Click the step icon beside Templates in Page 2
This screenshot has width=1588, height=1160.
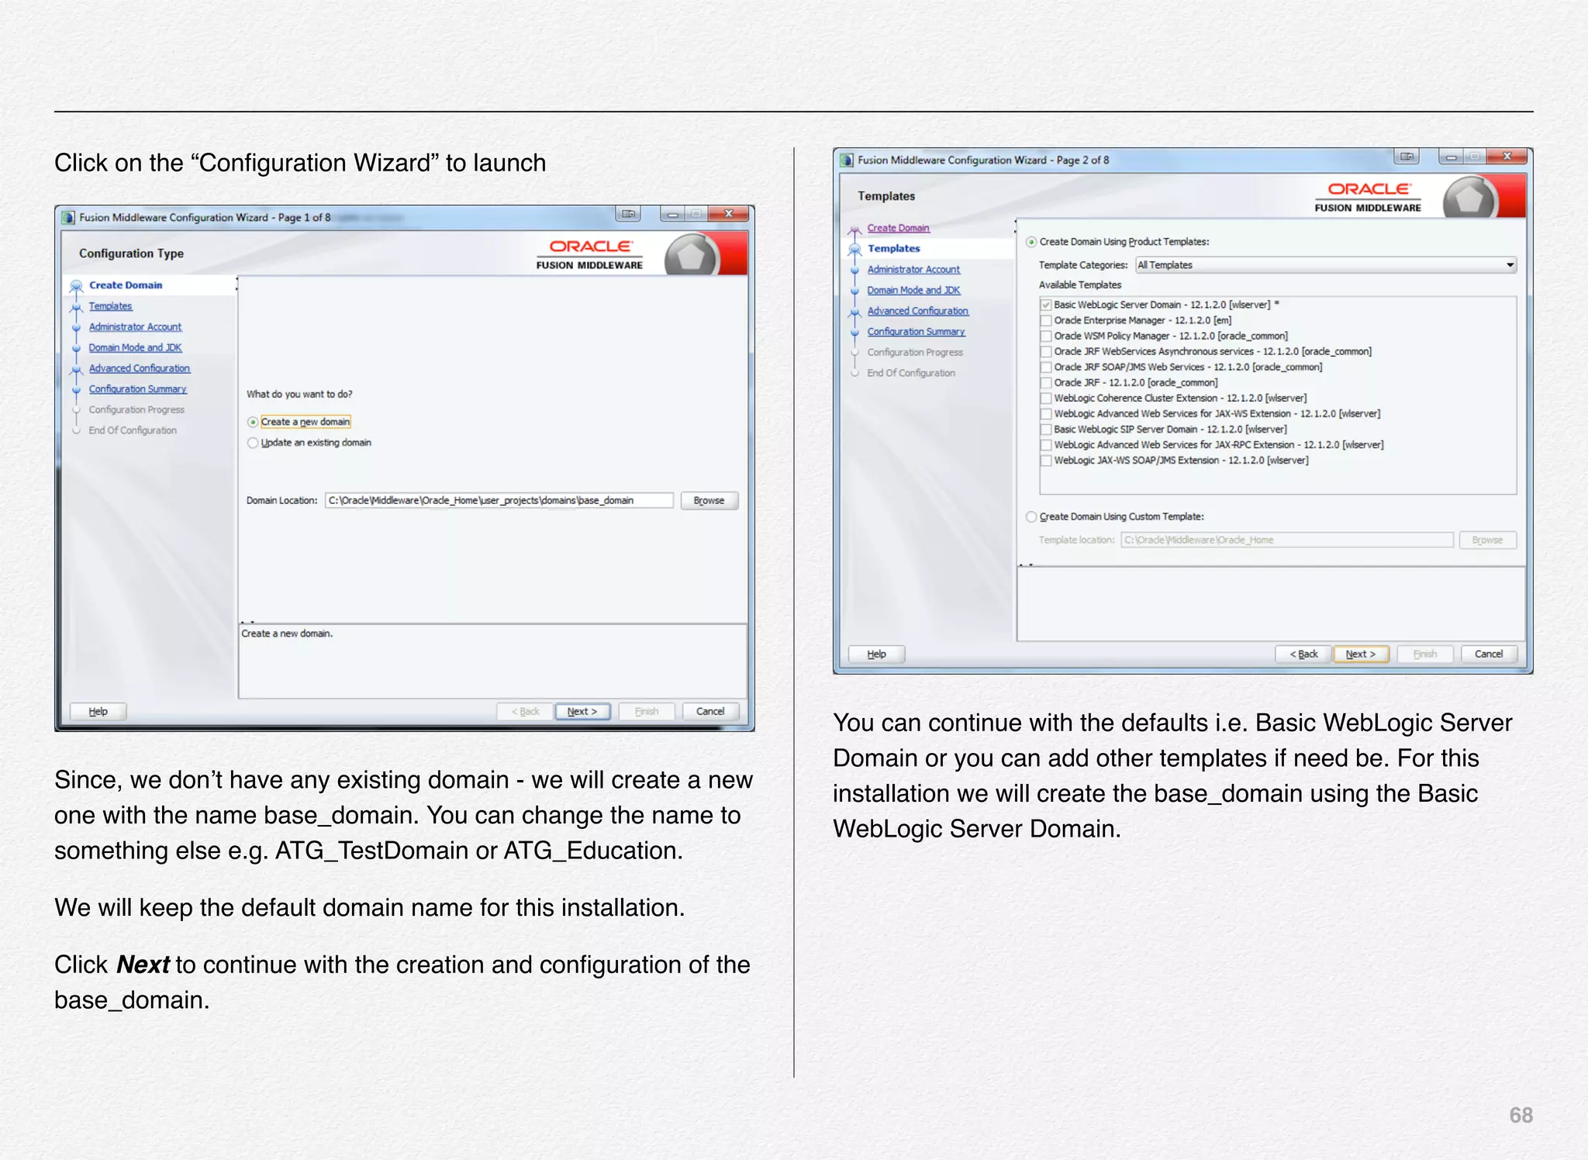coord(854,249)
